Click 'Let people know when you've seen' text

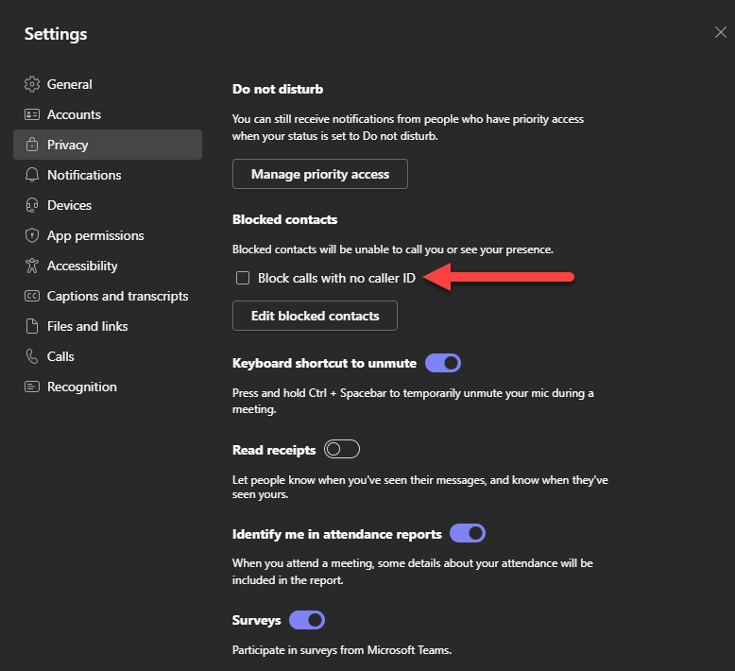pos(420,488)
